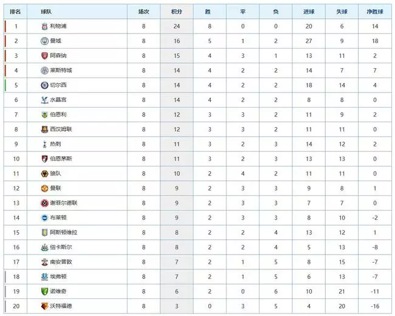Viewport: 395px width, 316px height.
Task: Click the Manchester City crest icon
Action: coord(44,41)
